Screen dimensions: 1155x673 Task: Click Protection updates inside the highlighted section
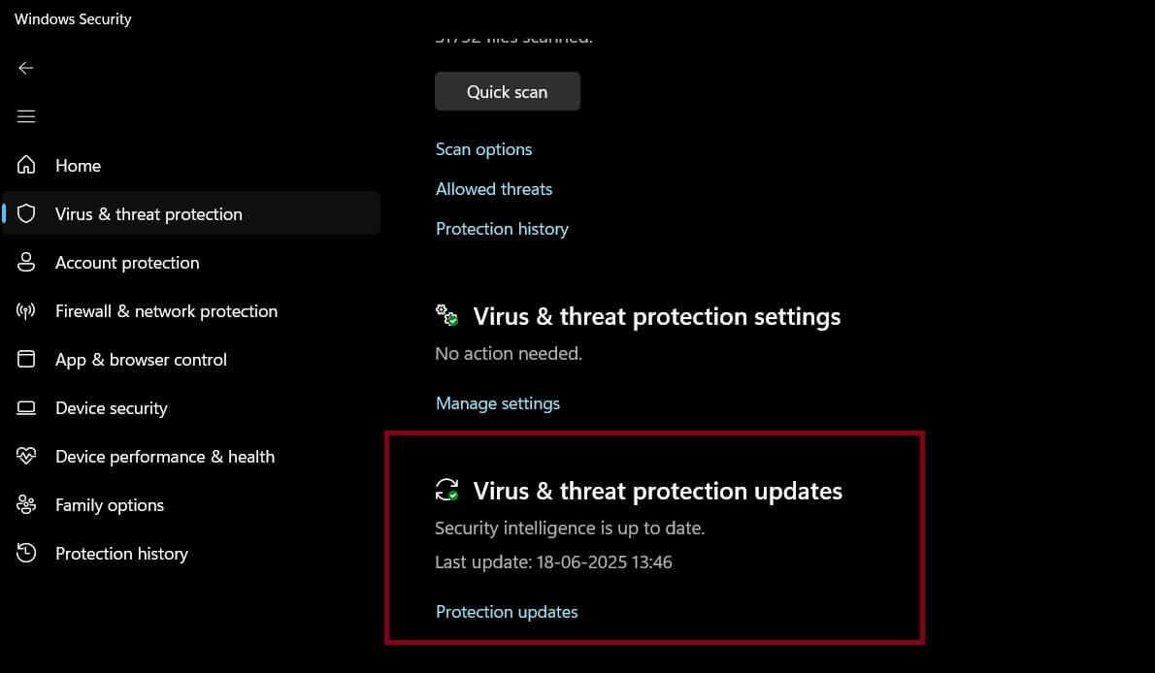pyautogui.click(x=507, y=611)
